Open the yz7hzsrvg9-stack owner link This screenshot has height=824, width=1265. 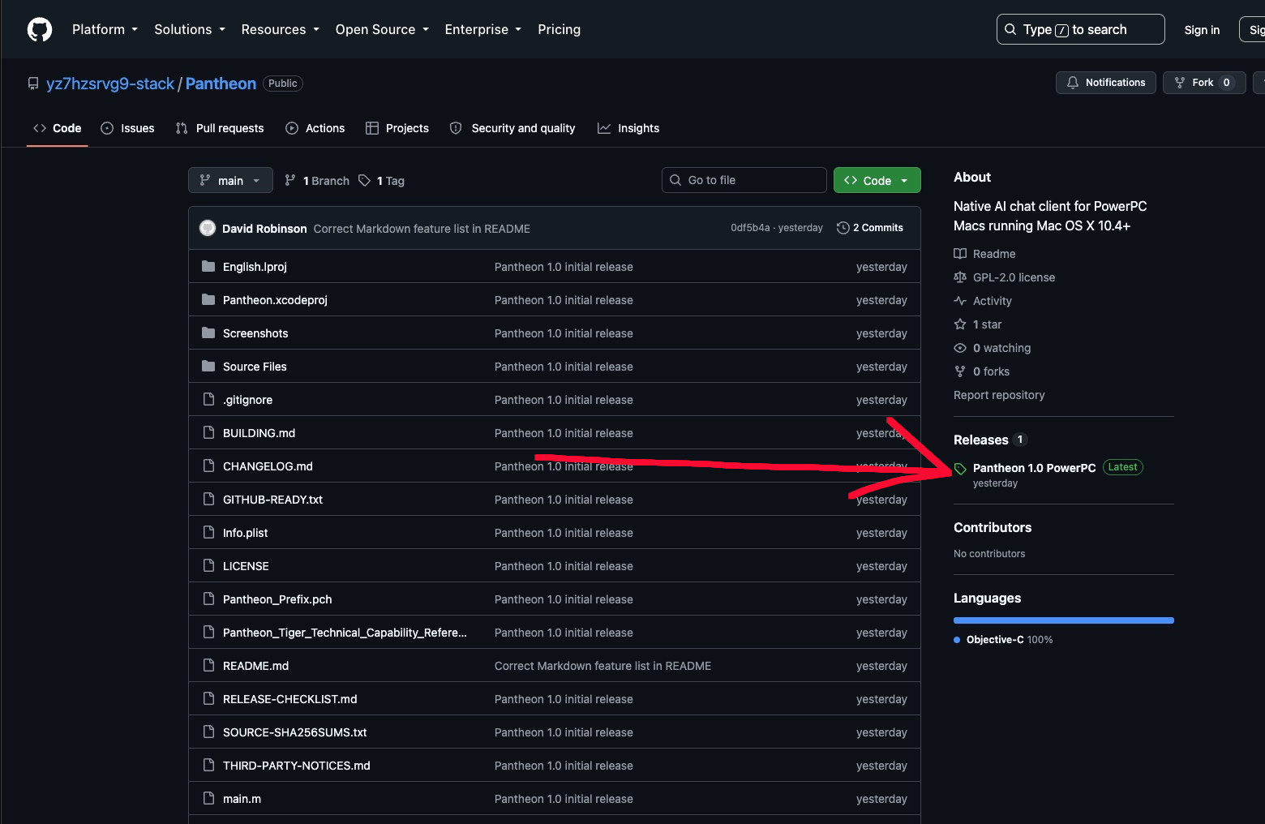tap(110, 84)
